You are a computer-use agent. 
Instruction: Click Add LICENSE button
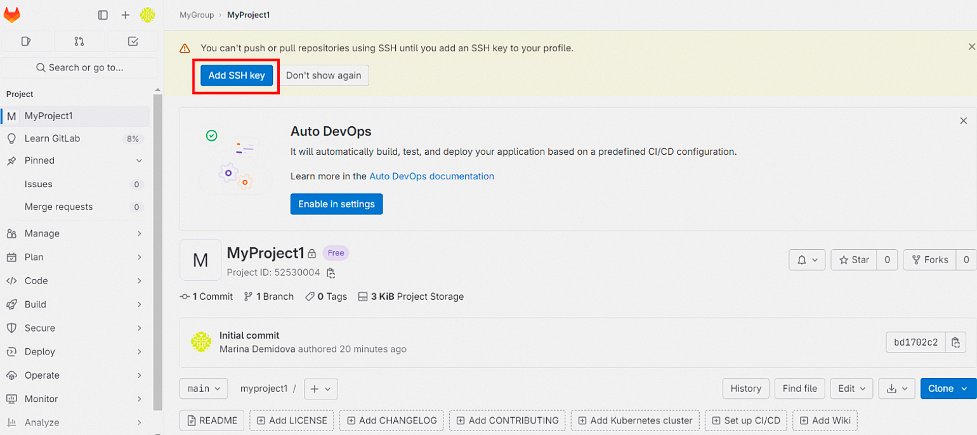tap(292, 420)
